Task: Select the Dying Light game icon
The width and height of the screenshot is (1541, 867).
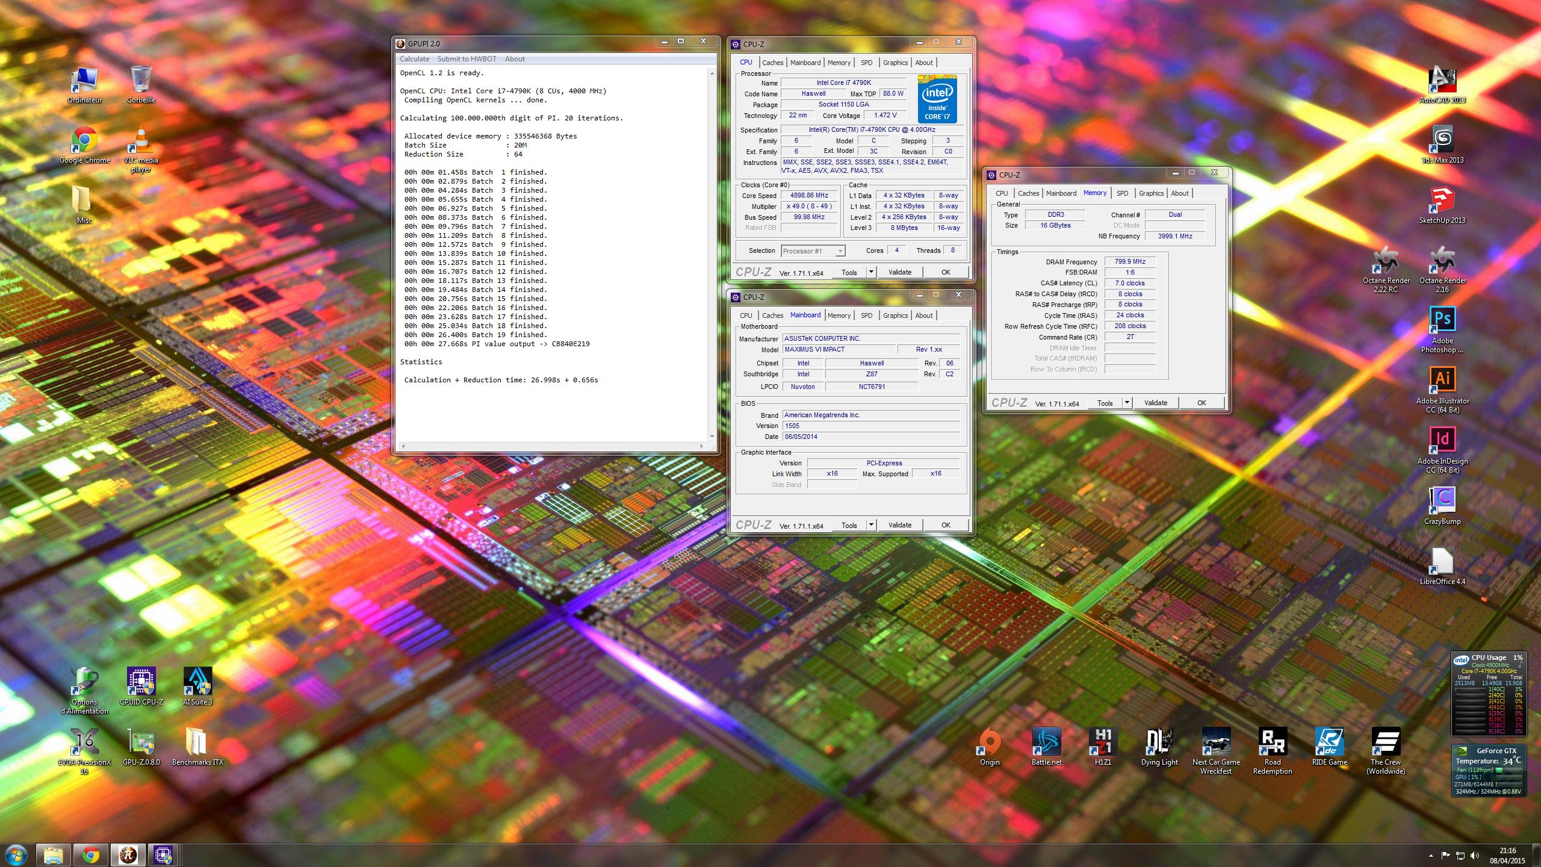Action: (x=1159, y=747)
